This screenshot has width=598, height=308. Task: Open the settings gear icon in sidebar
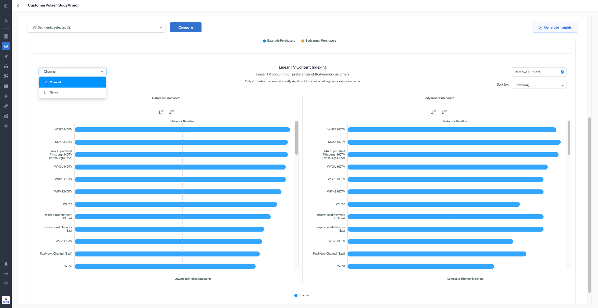point(6,126)
